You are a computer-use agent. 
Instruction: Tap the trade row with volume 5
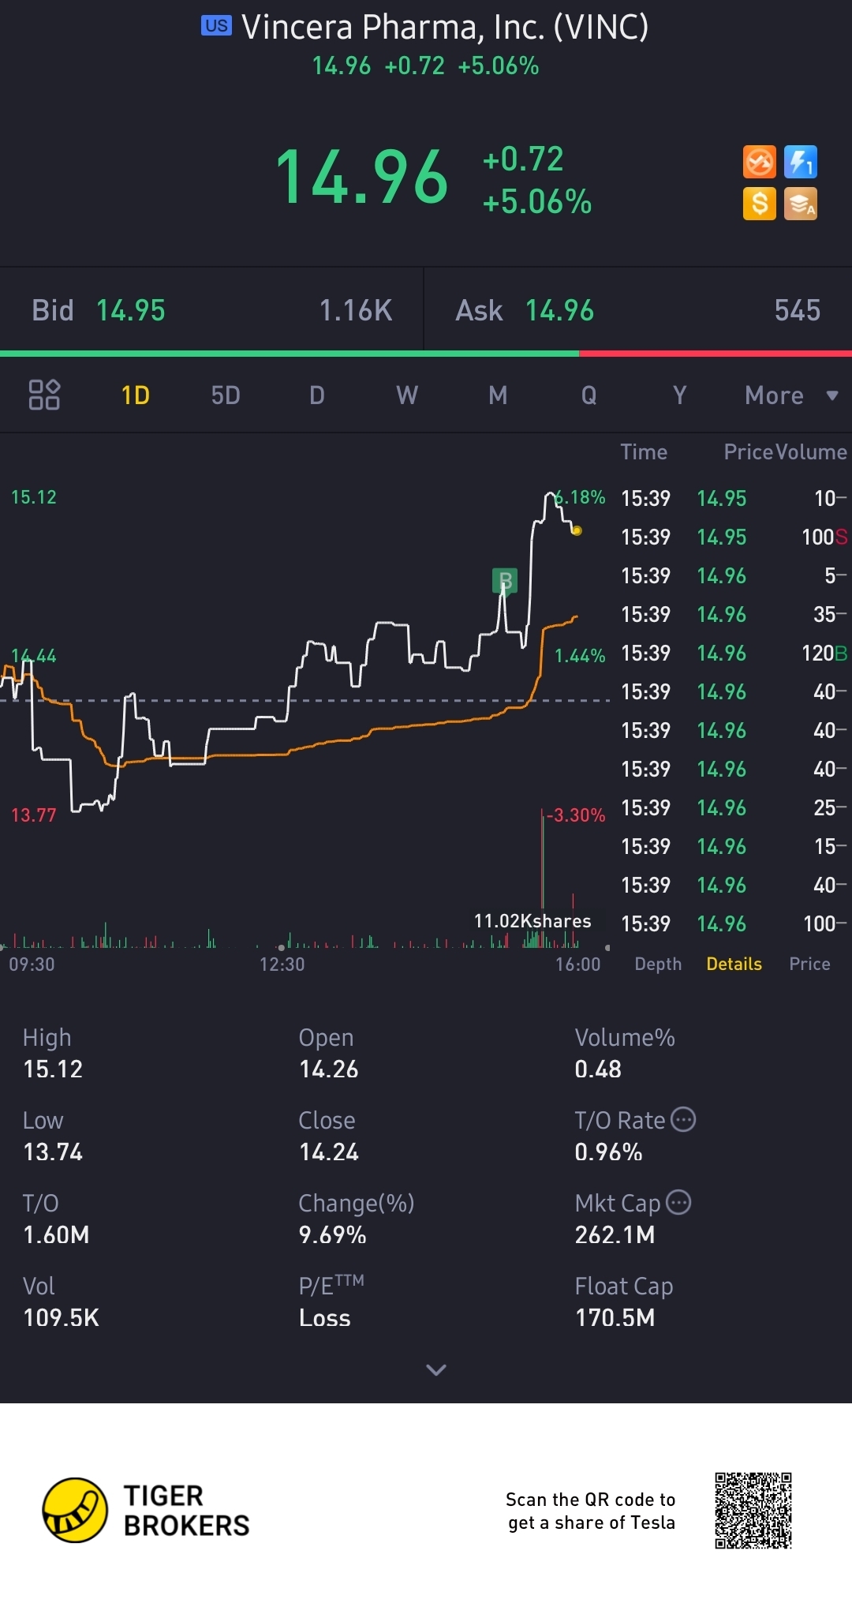pyautogui.click(x=734, y=575)
